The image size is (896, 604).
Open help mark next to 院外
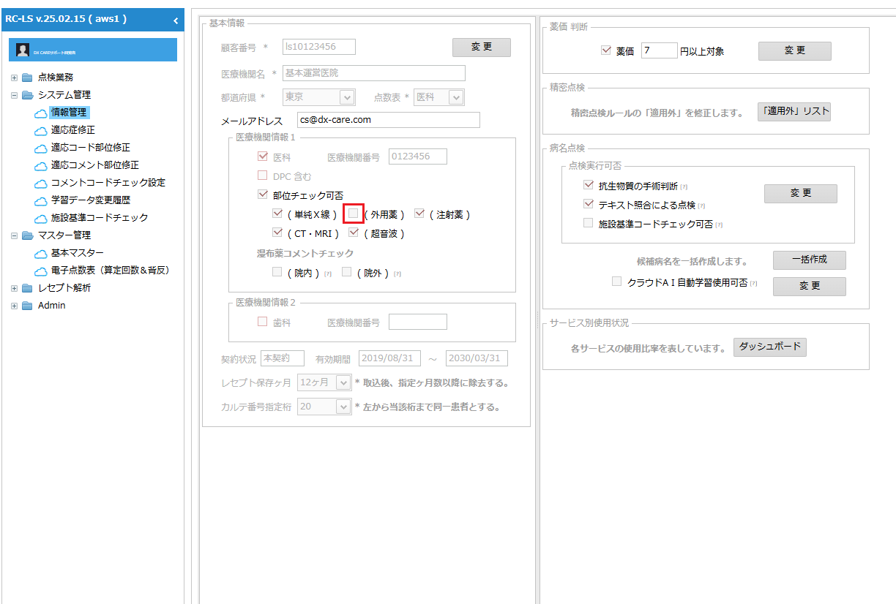click(x=397, y=273)
